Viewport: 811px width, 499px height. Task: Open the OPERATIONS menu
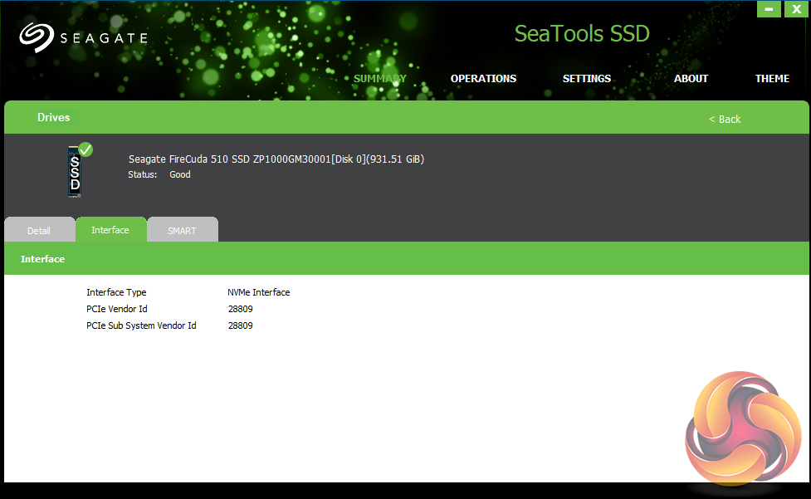point(483,79)
